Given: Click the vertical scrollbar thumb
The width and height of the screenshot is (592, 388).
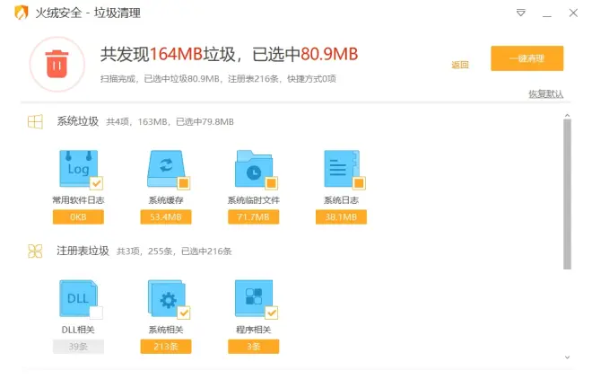Looking at the screenshot, I should coord(567,194).
